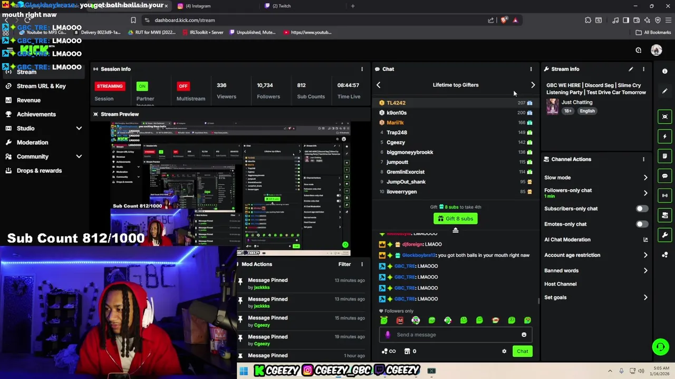Expand the Studio sidebar menu

[79, 128]
